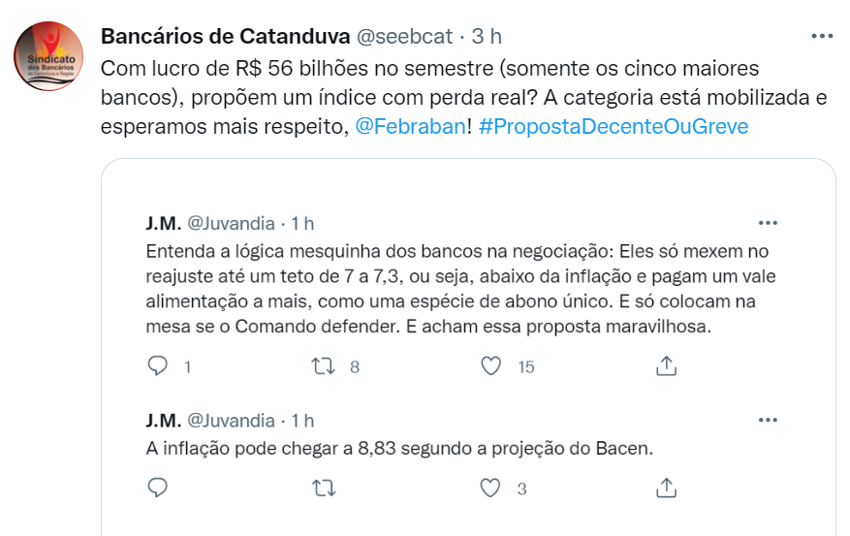The height and width of the screenshot is (536, 850).
Task: Open @Juvandia handle on first quoted tweet
Action: click(231, 223)
